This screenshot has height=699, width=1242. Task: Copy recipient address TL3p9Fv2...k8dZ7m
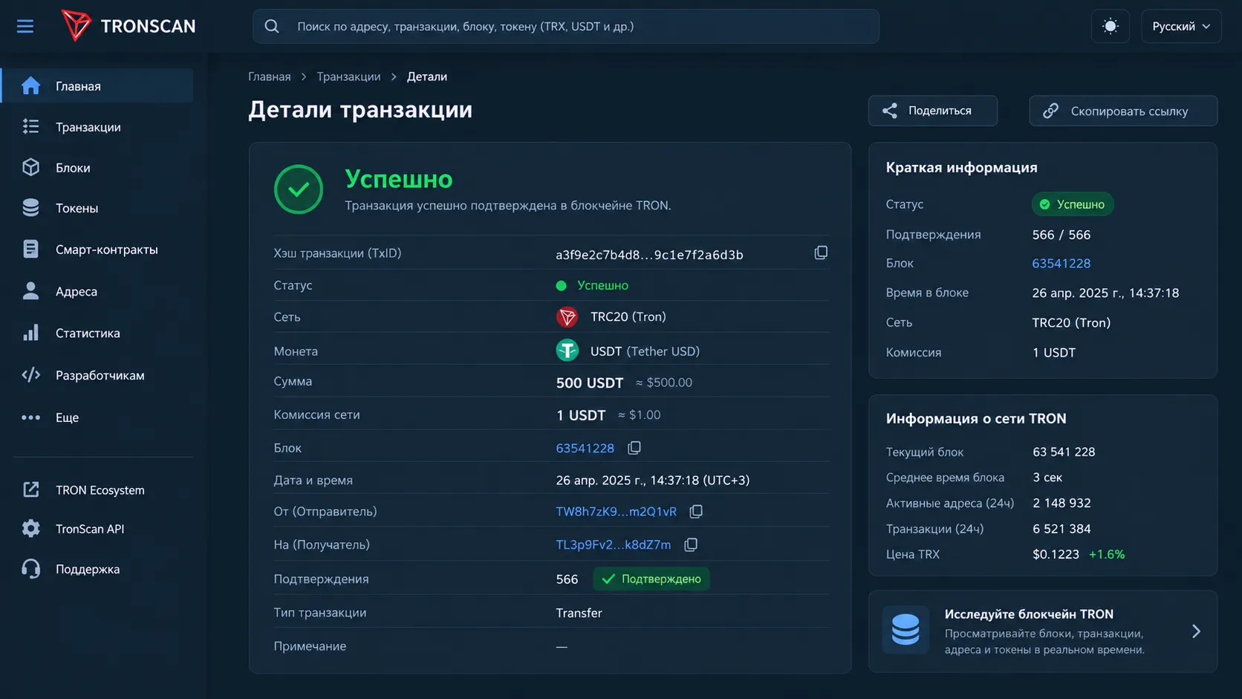(691, 544)
